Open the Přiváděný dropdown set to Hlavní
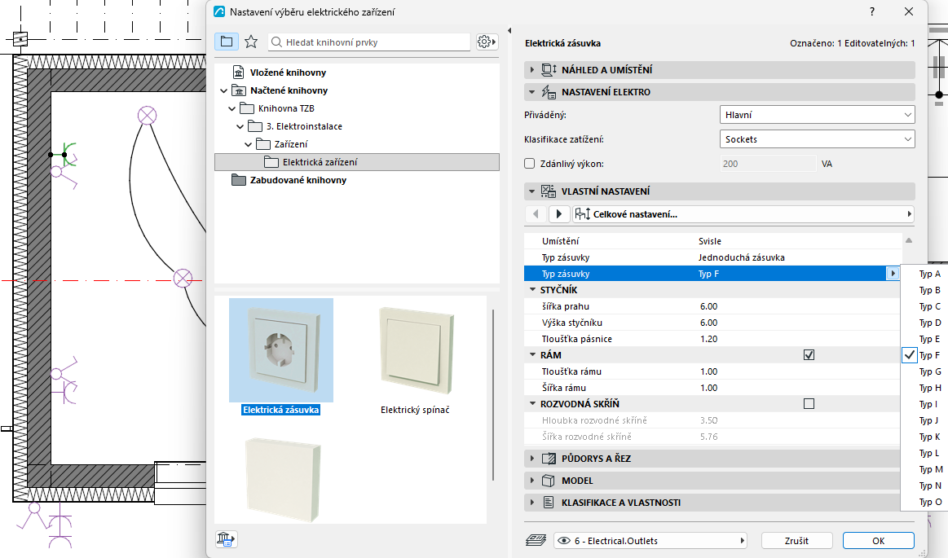The width and height of the screenshot is (948, 558). tap(818, 115)
